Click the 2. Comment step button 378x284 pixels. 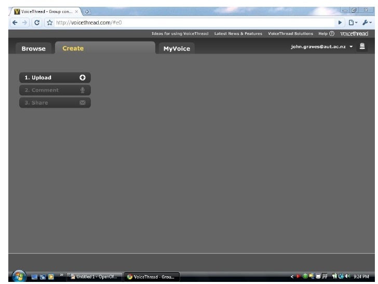tap(55, 90)
